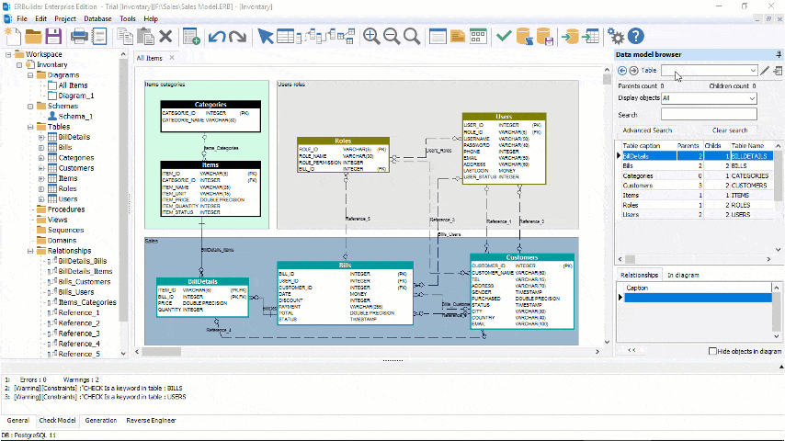Delete using the X toolbar icon
Image resolution: width=785 pixels, height=441 pixels.
(165, 36)
